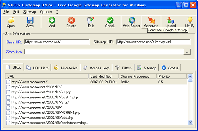The width and height of the screenshot is (198, 131).
Task: Select the 2006/07/post-1.php URL row
Action: pos(96,97)
